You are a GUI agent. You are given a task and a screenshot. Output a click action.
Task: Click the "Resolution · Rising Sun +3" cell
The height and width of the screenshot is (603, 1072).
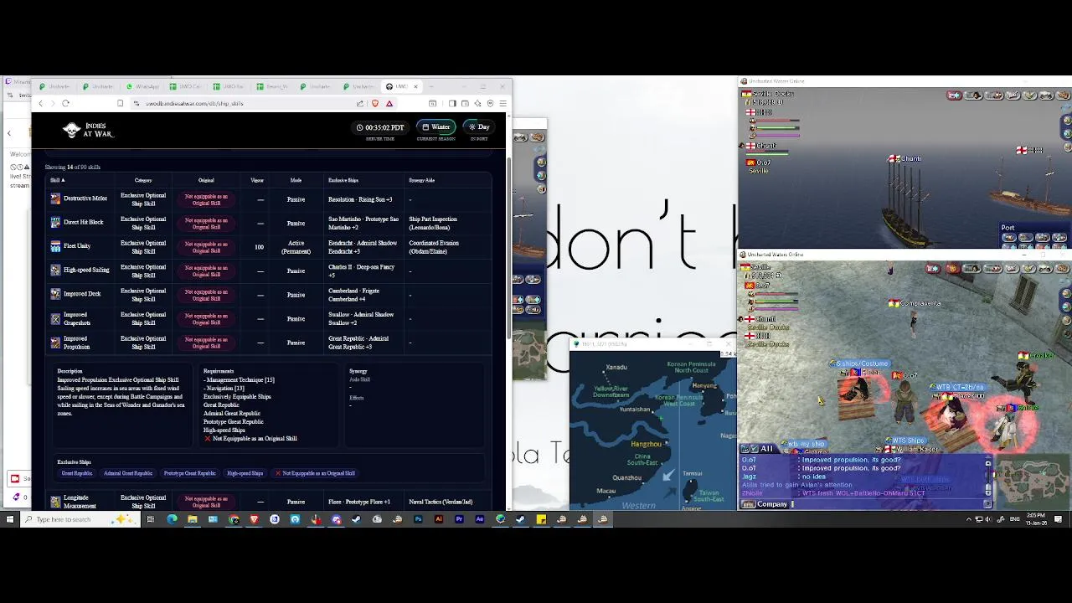click(x=360, y=199)
